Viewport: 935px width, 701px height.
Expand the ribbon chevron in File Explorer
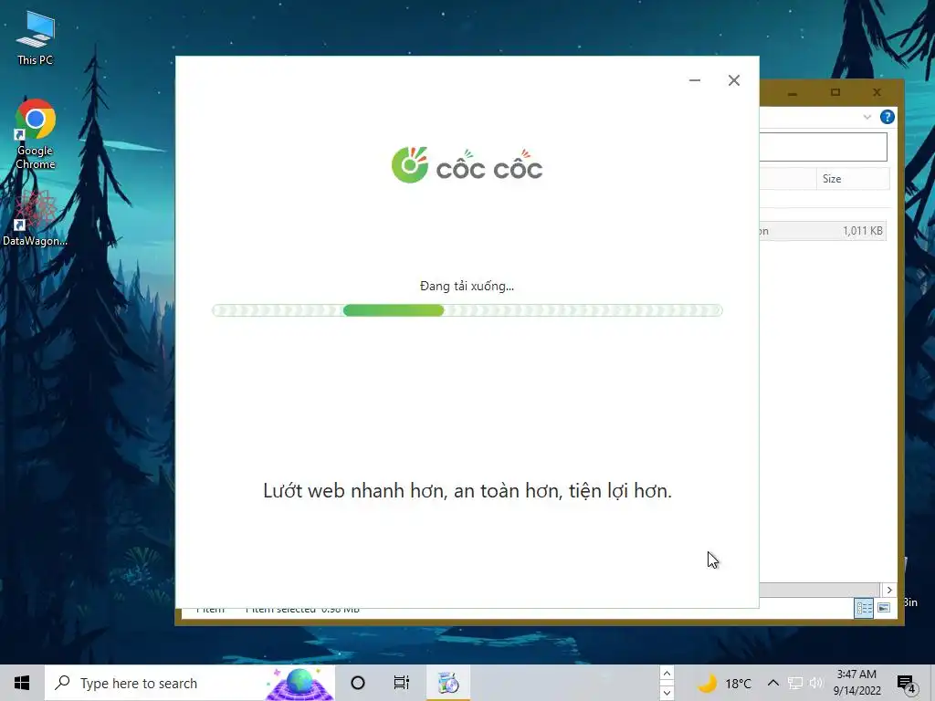pos(867,117)
